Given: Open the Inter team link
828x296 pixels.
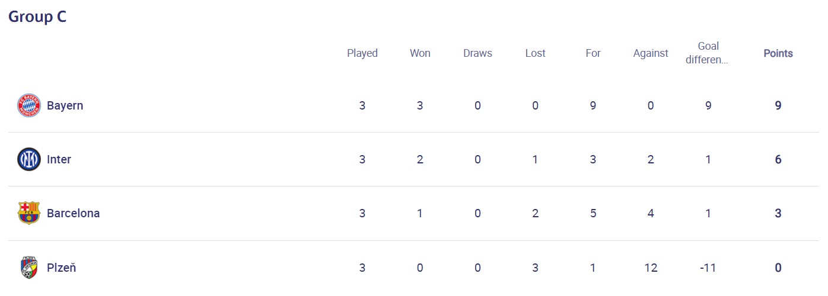Looking at the screenshot, I should (x=59, y=159).
